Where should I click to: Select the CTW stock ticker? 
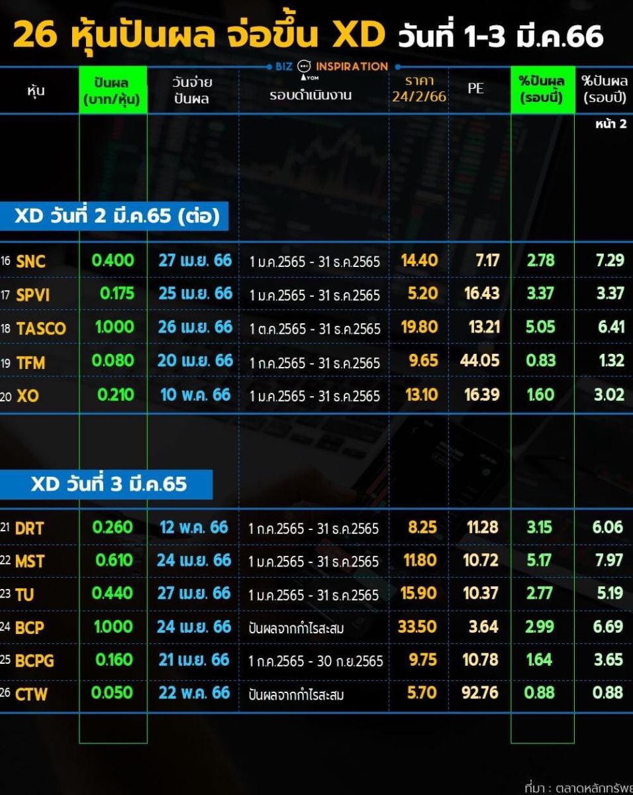pos(32,694)
